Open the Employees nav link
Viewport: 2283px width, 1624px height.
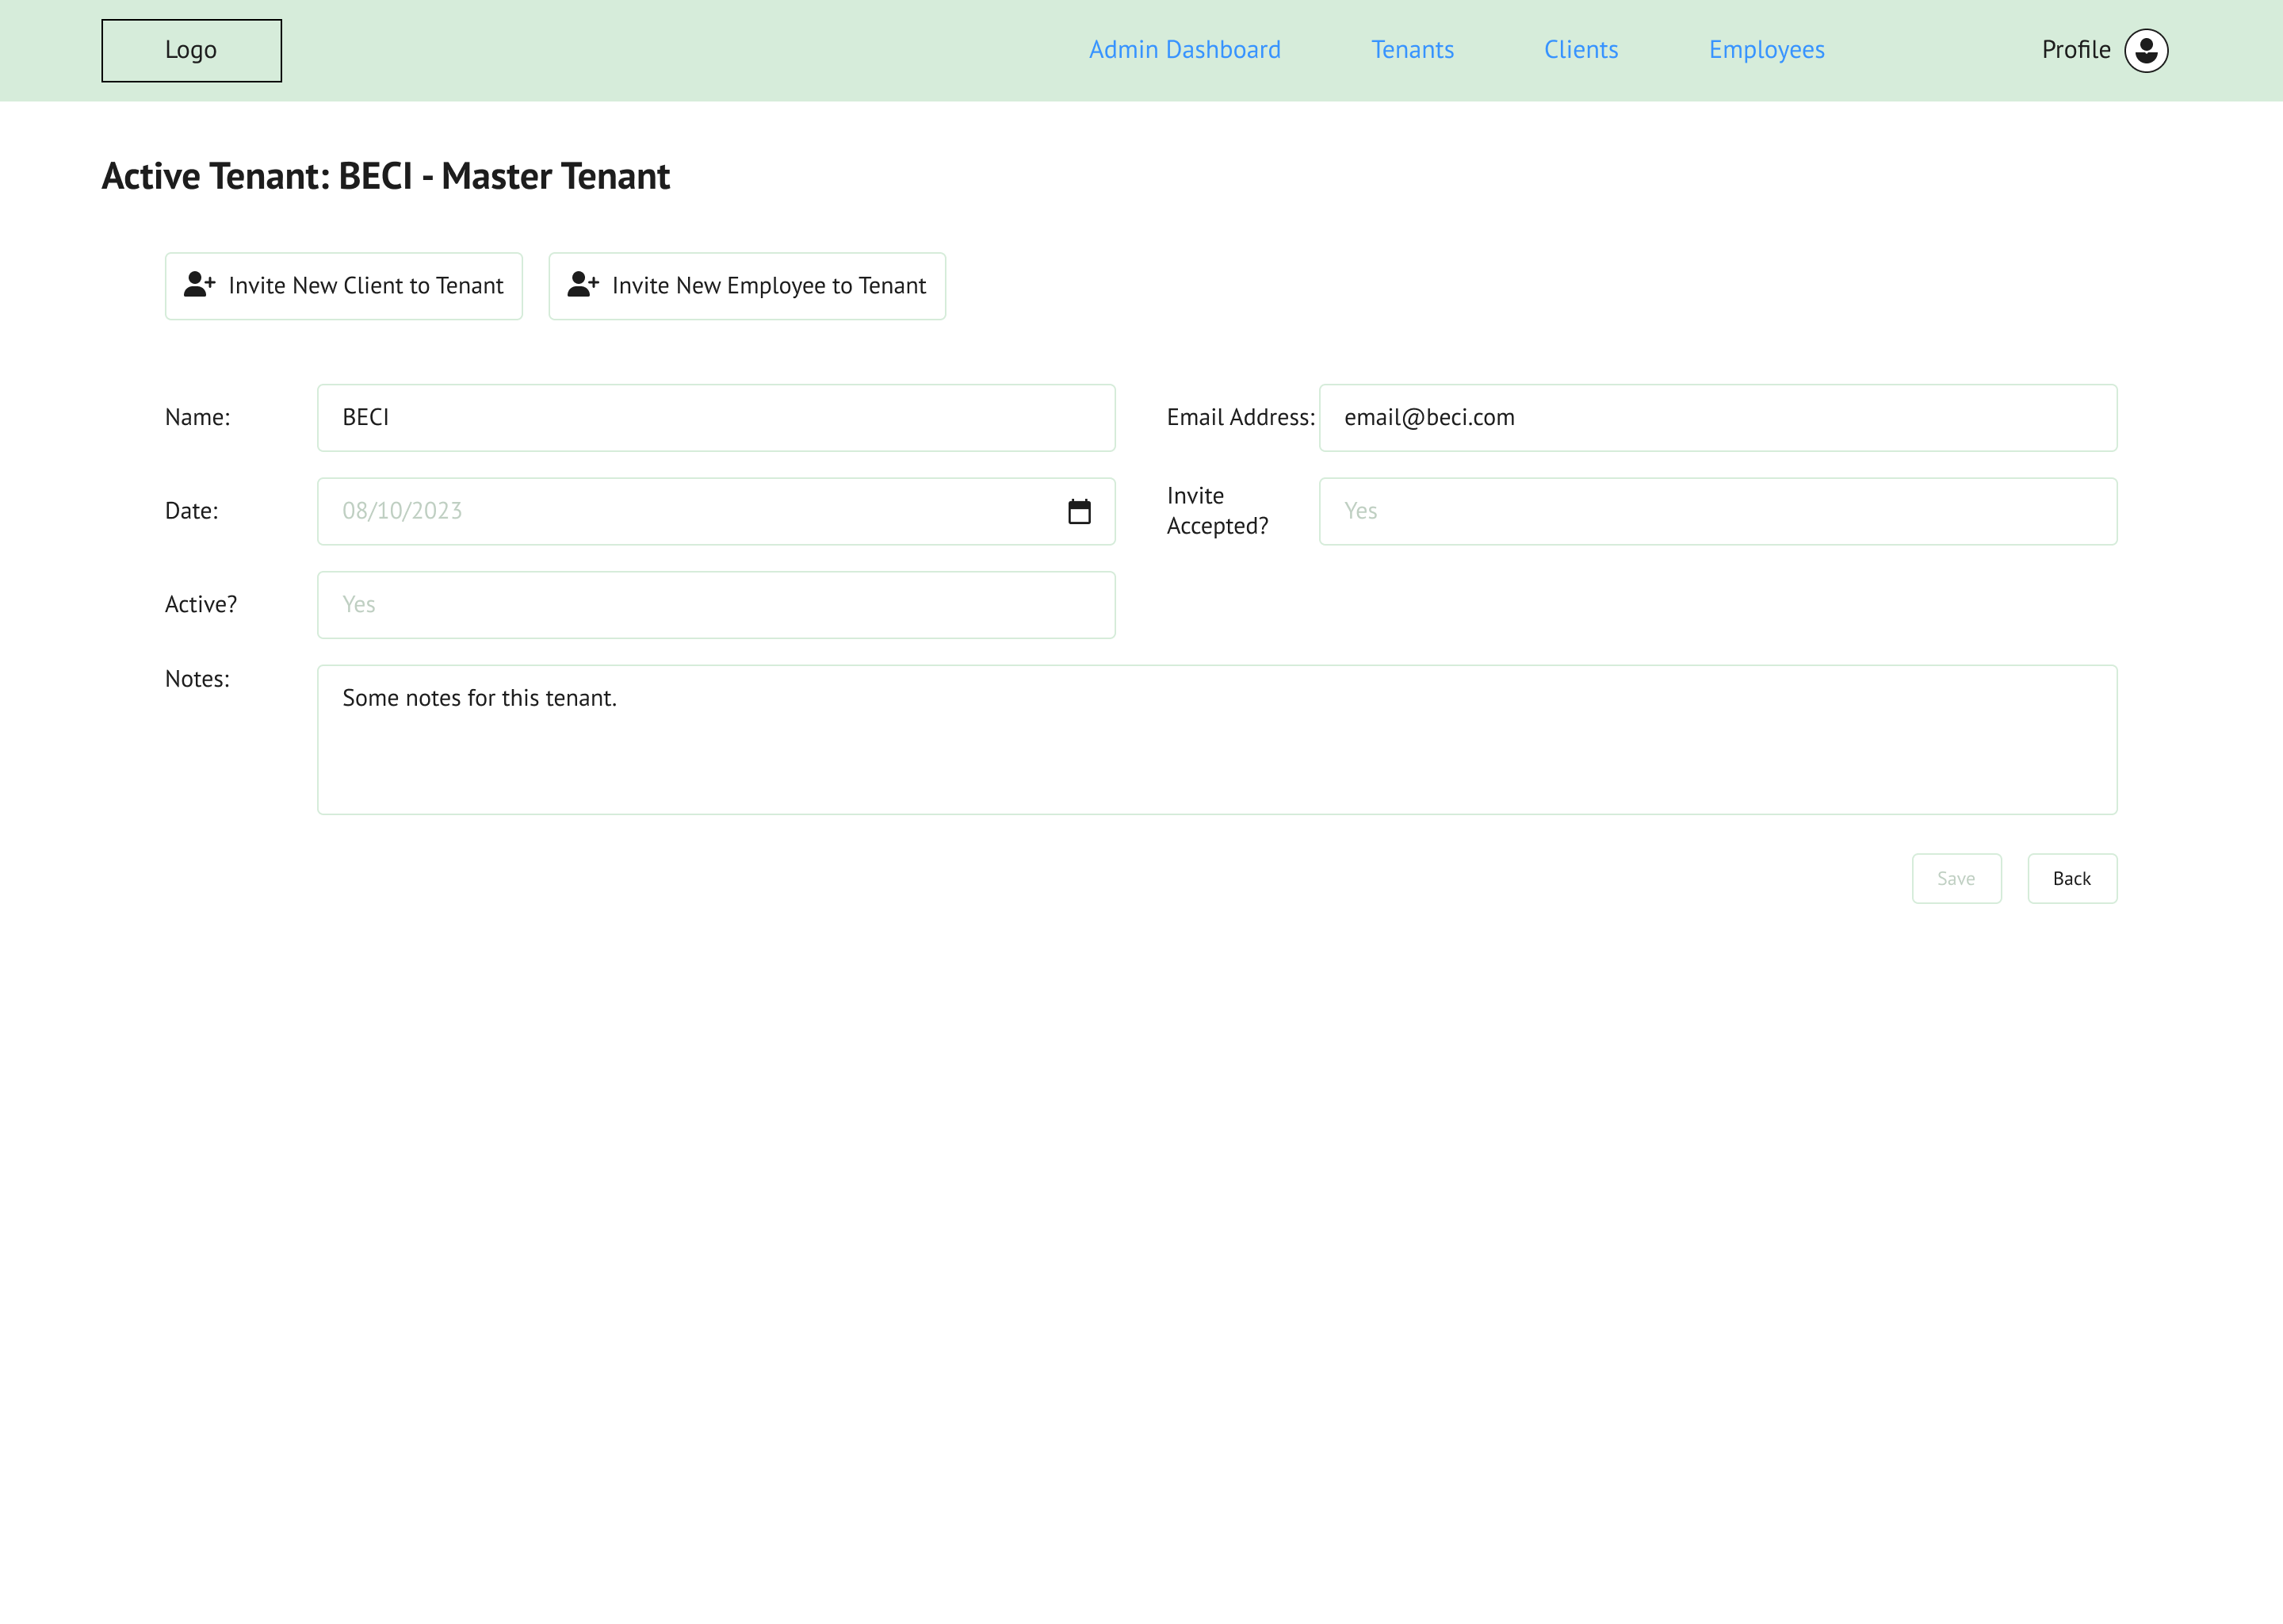pyautogui.click(x=1766, y=50)
